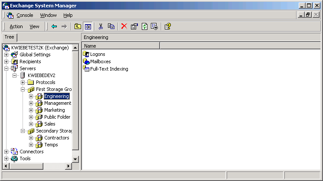Expand the Management store node

tap(31, 103)
